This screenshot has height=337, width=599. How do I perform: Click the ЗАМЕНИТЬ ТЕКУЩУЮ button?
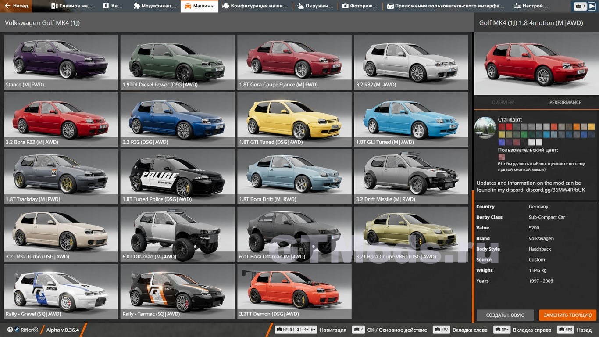567,315
